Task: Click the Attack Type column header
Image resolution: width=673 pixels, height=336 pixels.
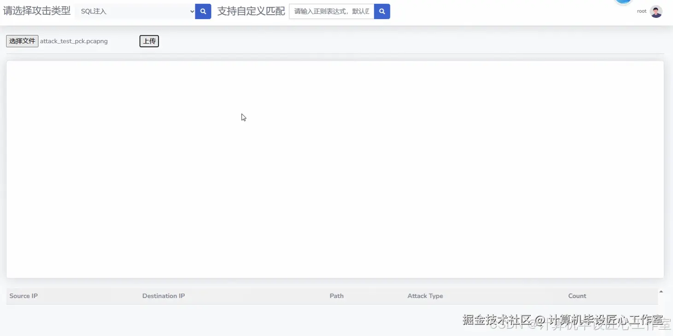Action: [x=425, y=296]
